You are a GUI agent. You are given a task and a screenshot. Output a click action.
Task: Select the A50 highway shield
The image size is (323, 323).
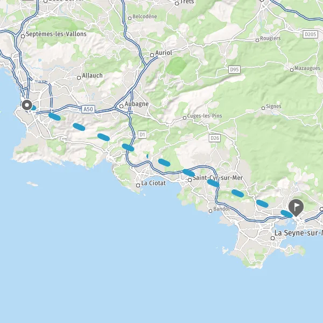88,109
